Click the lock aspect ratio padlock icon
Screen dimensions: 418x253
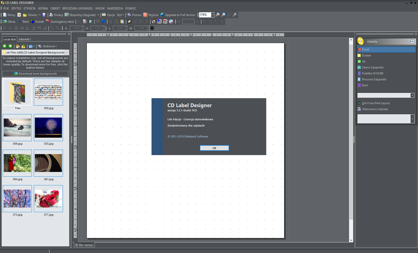[152, 28]
